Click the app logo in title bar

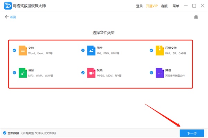[6, 6]
